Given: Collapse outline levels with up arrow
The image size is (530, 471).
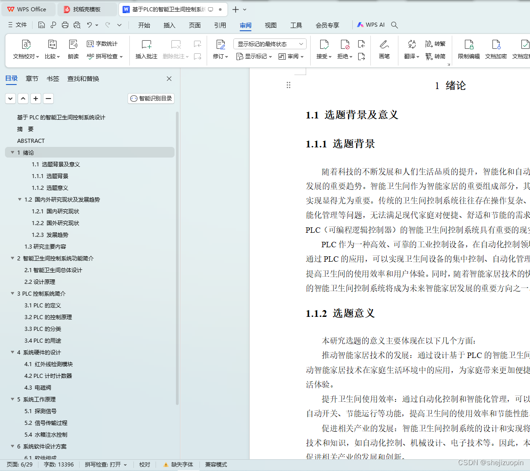Looking at the screenshot, I should [x=23, y=99].
